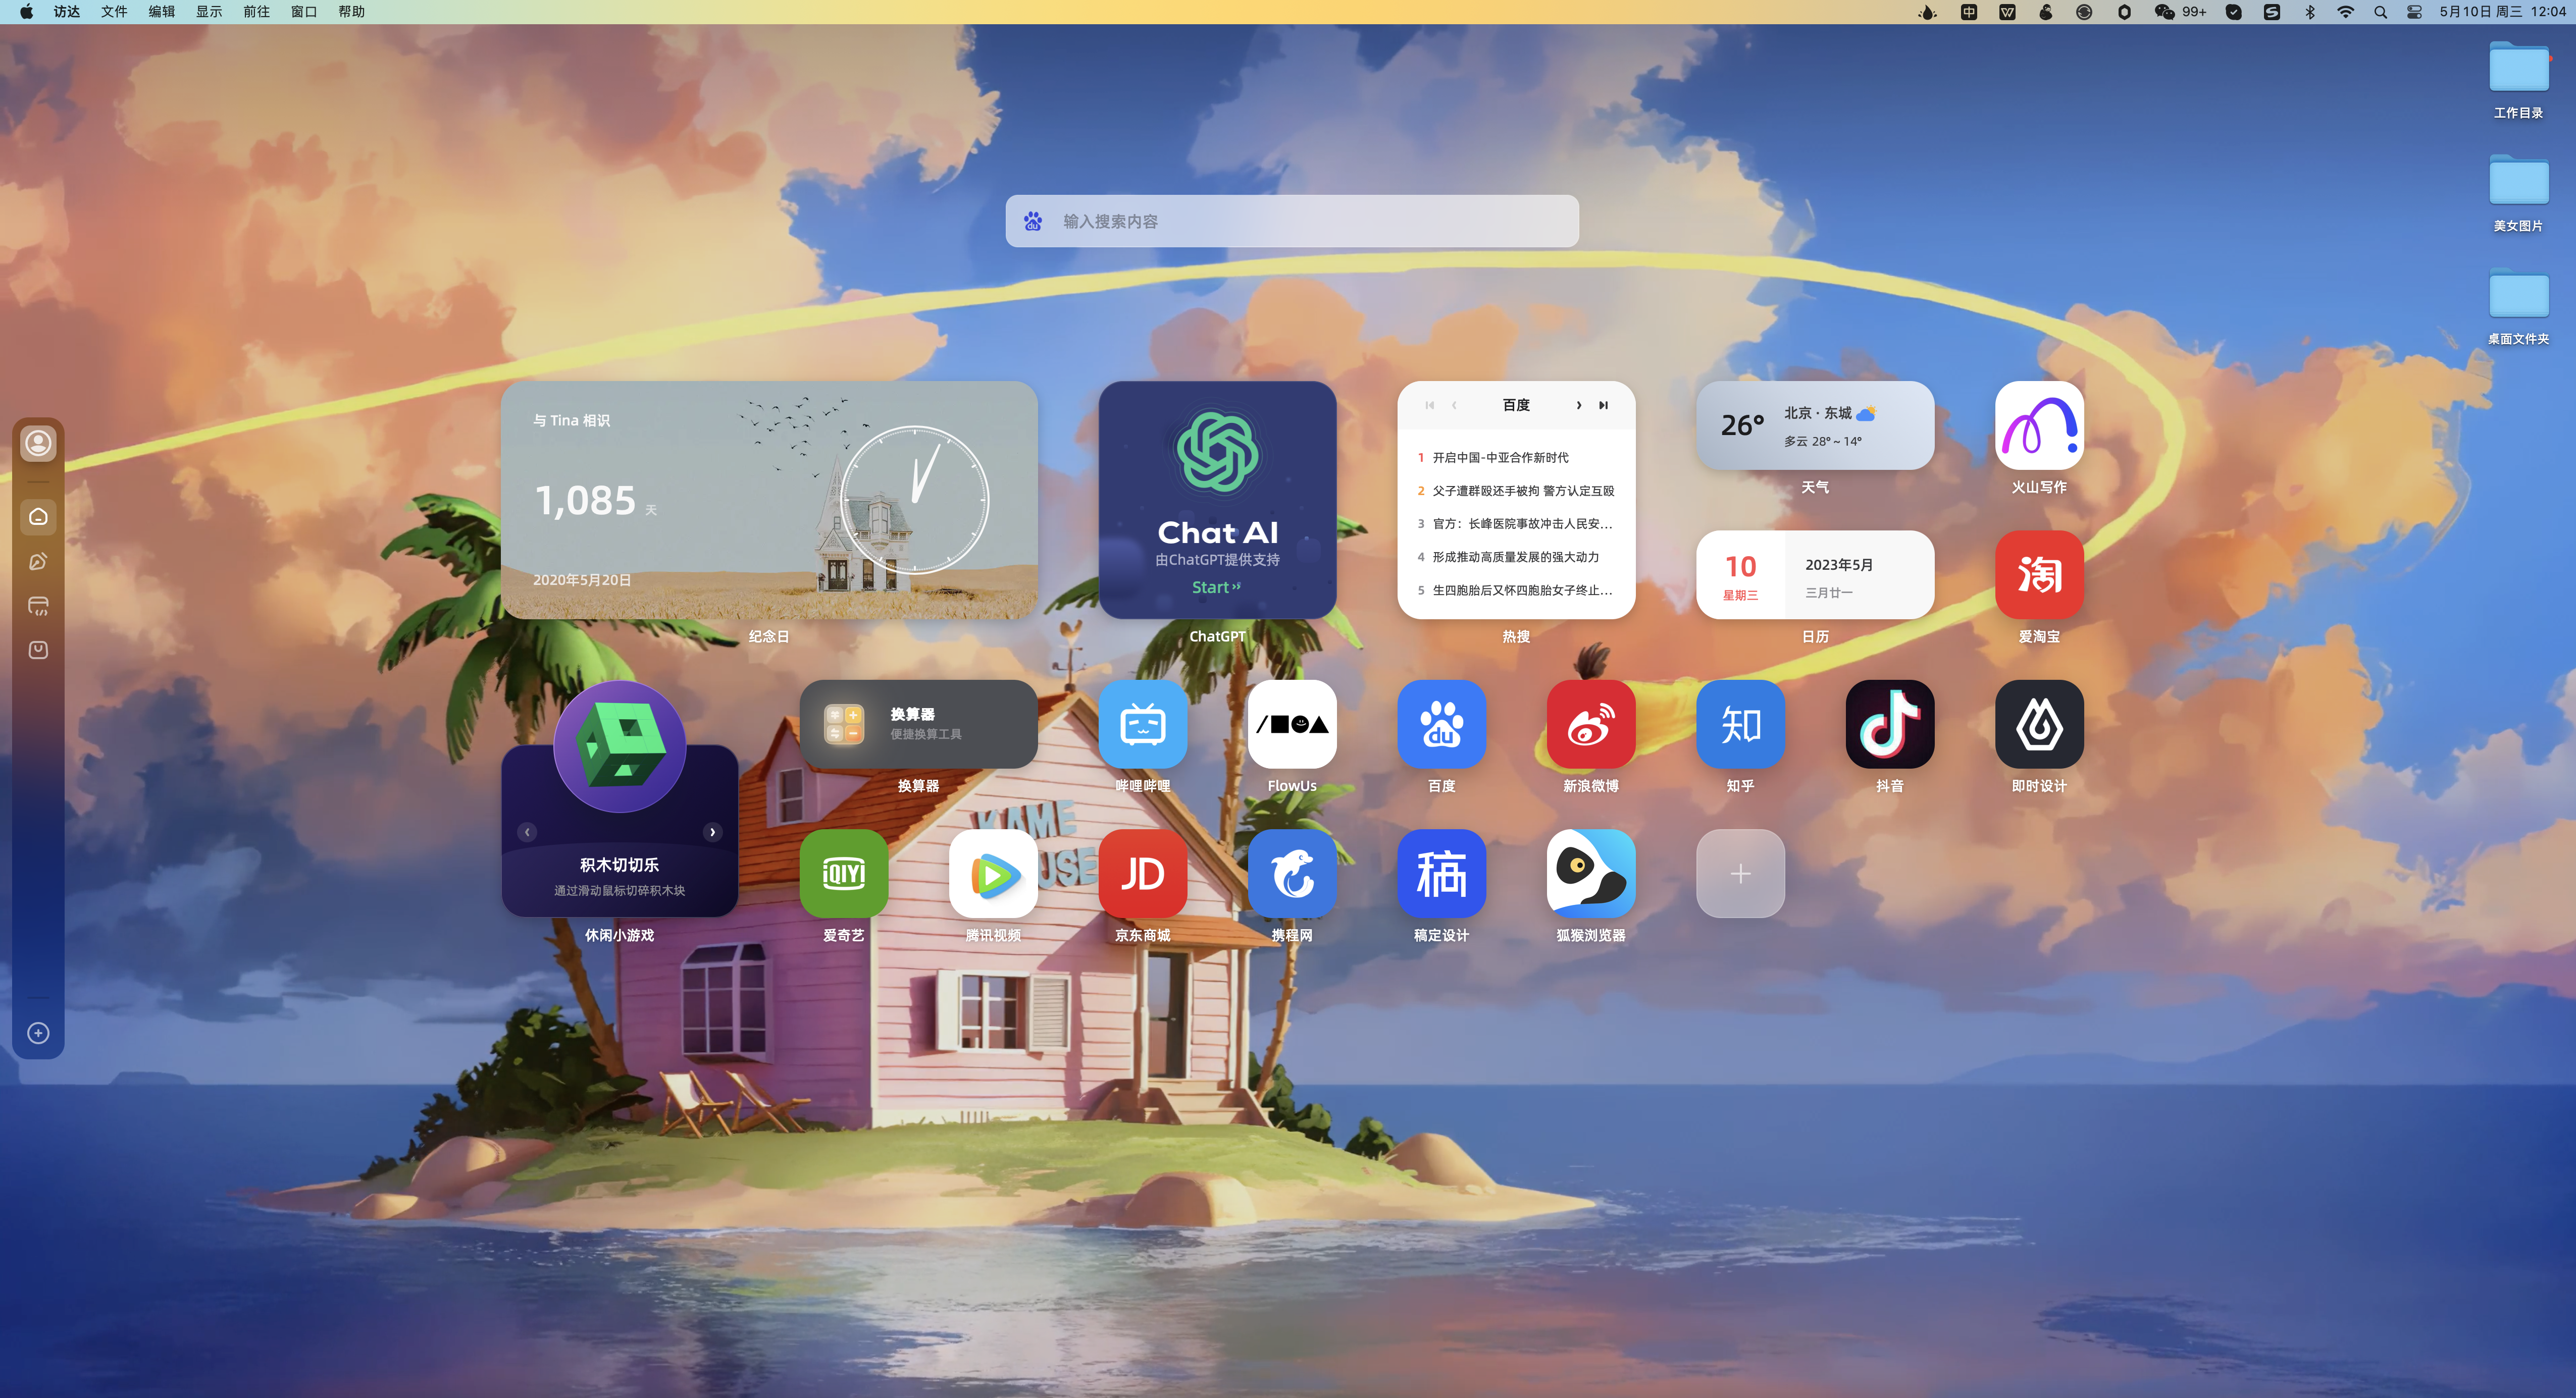Open the Sina Weibo icon
The image size is (2576, 1398).
(x=1590, y=724)
